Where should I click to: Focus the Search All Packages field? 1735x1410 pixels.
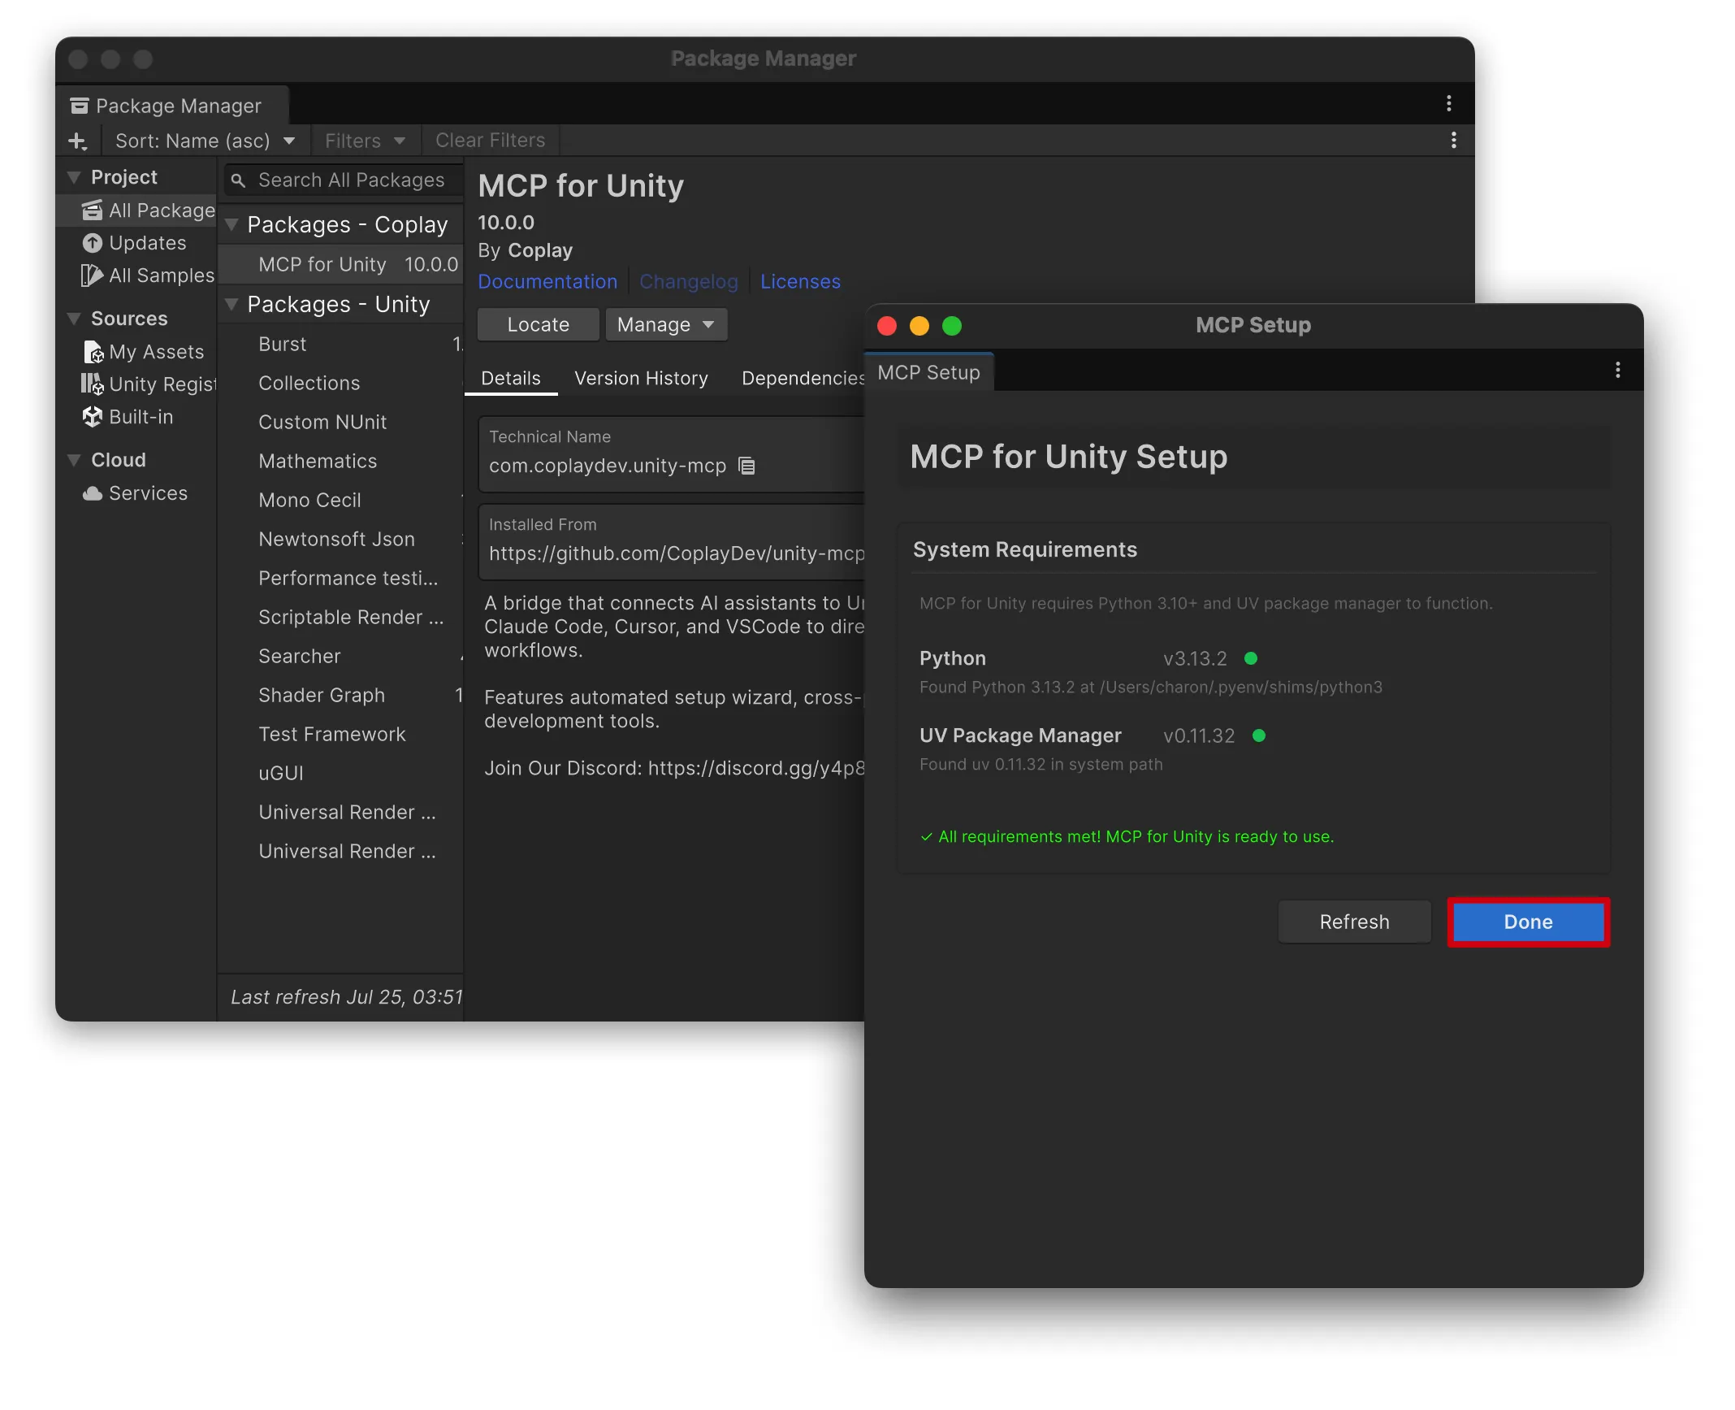click(343, 180)
